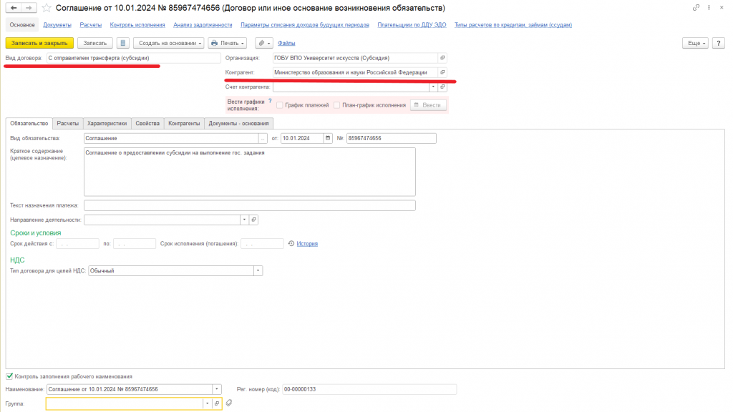Expand the Направление деятельности dropdown
This screenshot has height=412, width=733.
pyautogui.click(x=245, y=220)
